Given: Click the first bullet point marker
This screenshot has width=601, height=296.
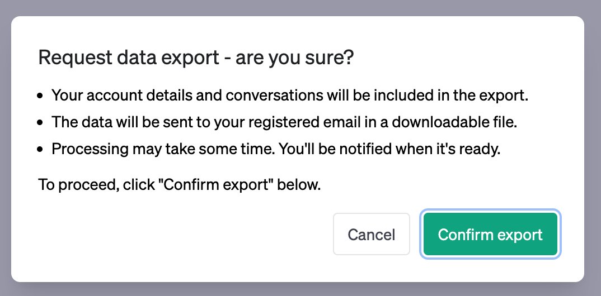Looking at the screenshot, I should coord(40,96).
